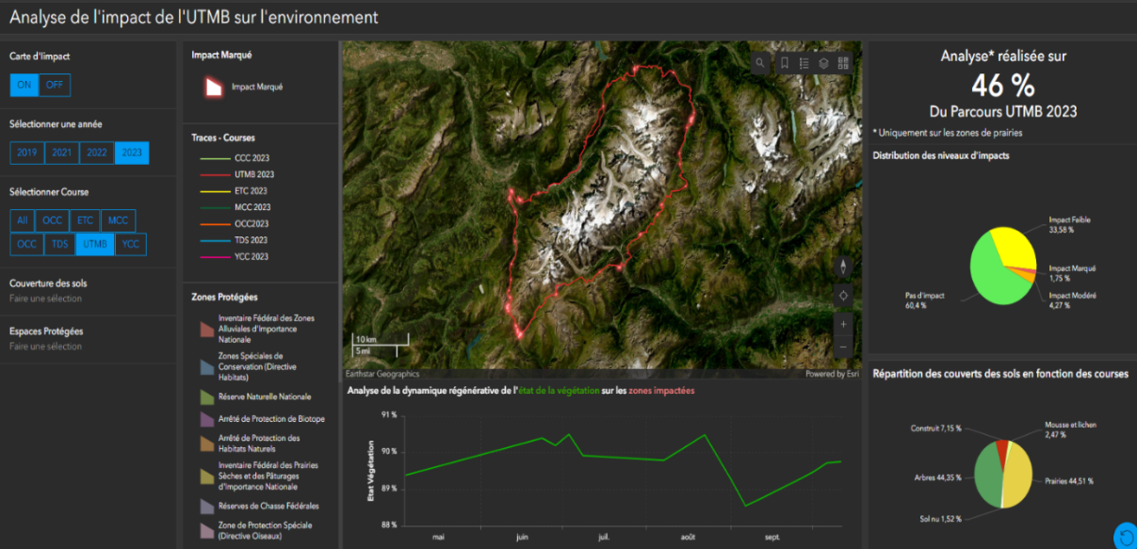Image resolution: width=1137 pixels, height=549 pixels.
Task: Choose the TDS course button
Action: pyautogui.click(x=60, y=244)
